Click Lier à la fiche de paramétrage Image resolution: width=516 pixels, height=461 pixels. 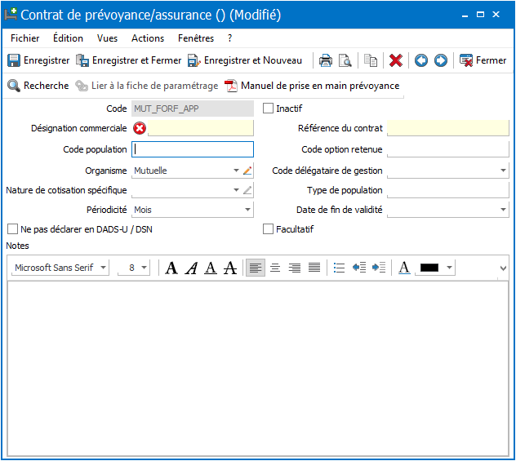coord(147,86)
